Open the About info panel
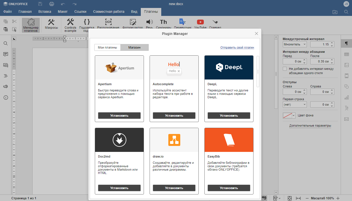Viewport: 352px width, 201px height. [6, 97]
